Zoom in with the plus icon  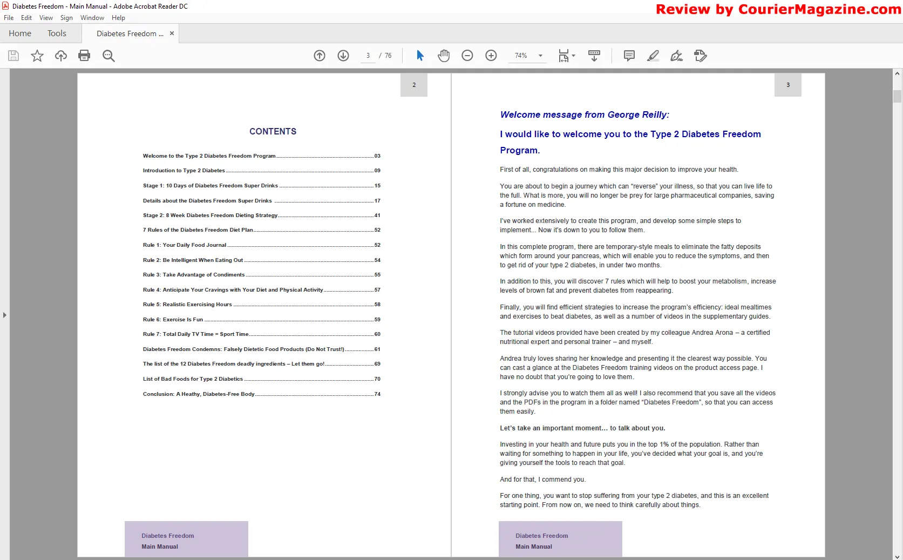click(491, 56)
